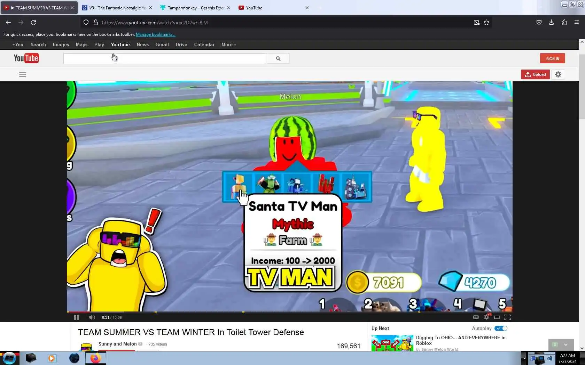Open the Pocket save icon

click(x=539, y=23)
